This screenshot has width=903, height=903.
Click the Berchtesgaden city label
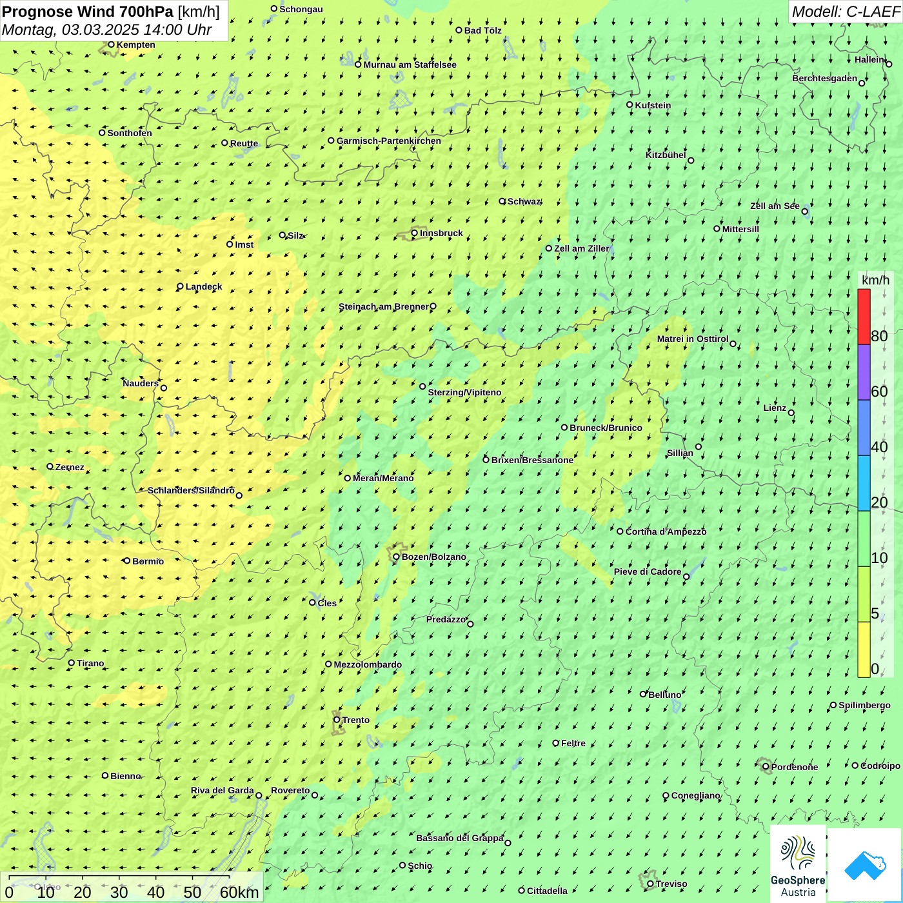coord(825,78)
